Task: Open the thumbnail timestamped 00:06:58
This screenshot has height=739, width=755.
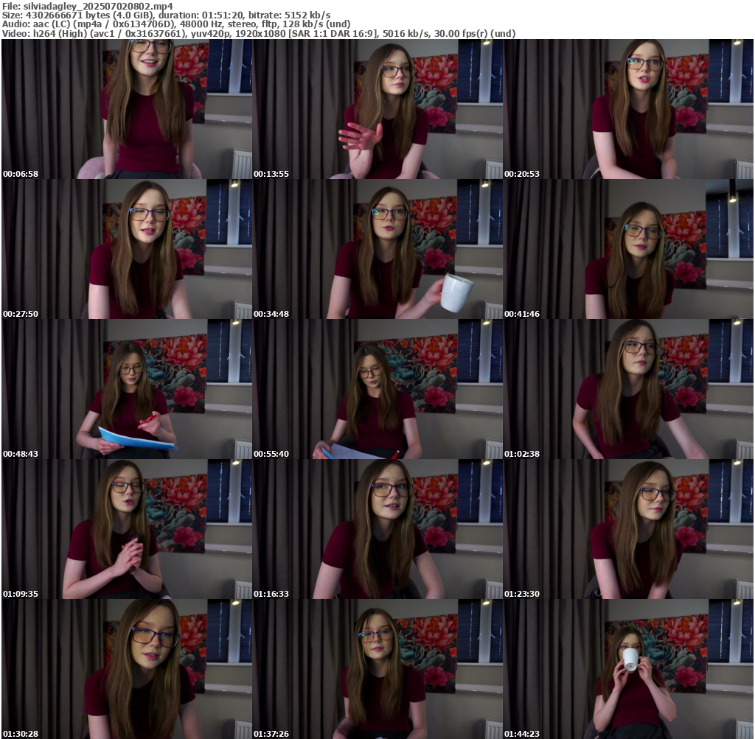Action: [127, 109]
